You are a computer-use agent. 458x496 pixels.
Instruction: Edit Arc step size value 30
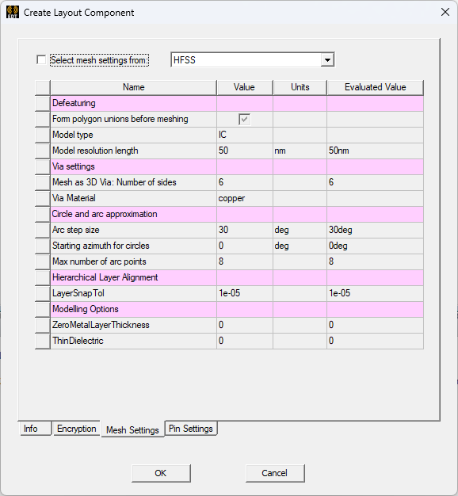245,230
